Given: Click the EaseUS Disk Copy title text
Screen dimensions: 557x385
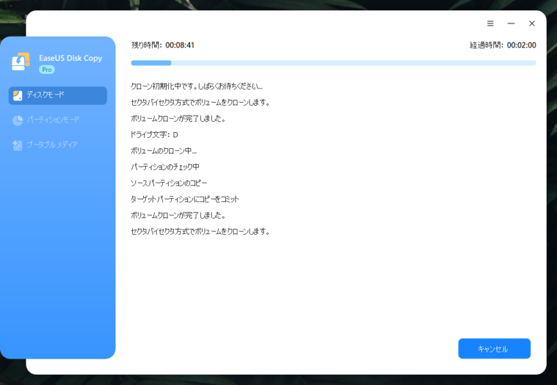Looking at the screenshot, I should coord(70,58).
